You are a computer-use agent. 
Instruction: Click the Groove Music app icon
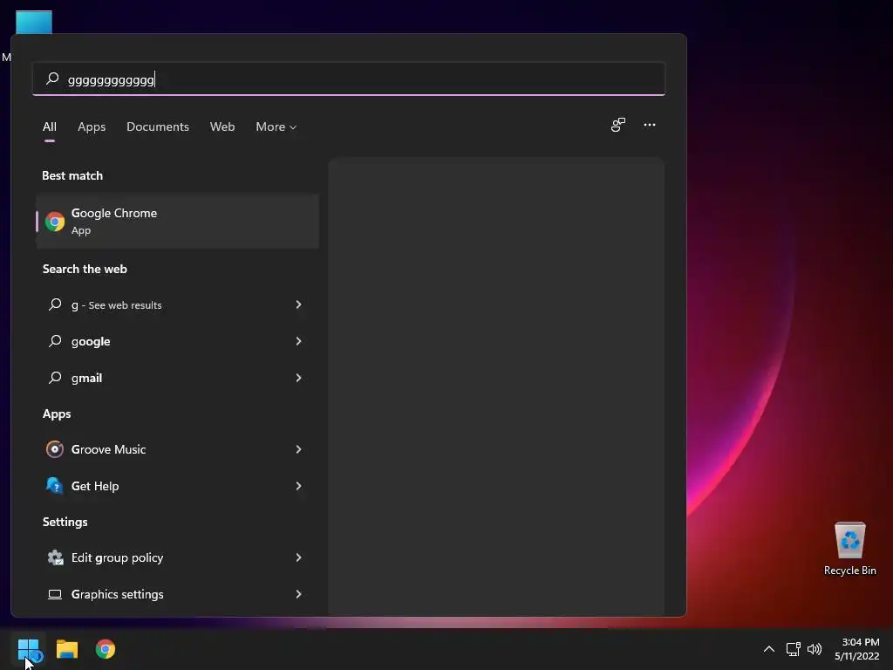point(55,449)
